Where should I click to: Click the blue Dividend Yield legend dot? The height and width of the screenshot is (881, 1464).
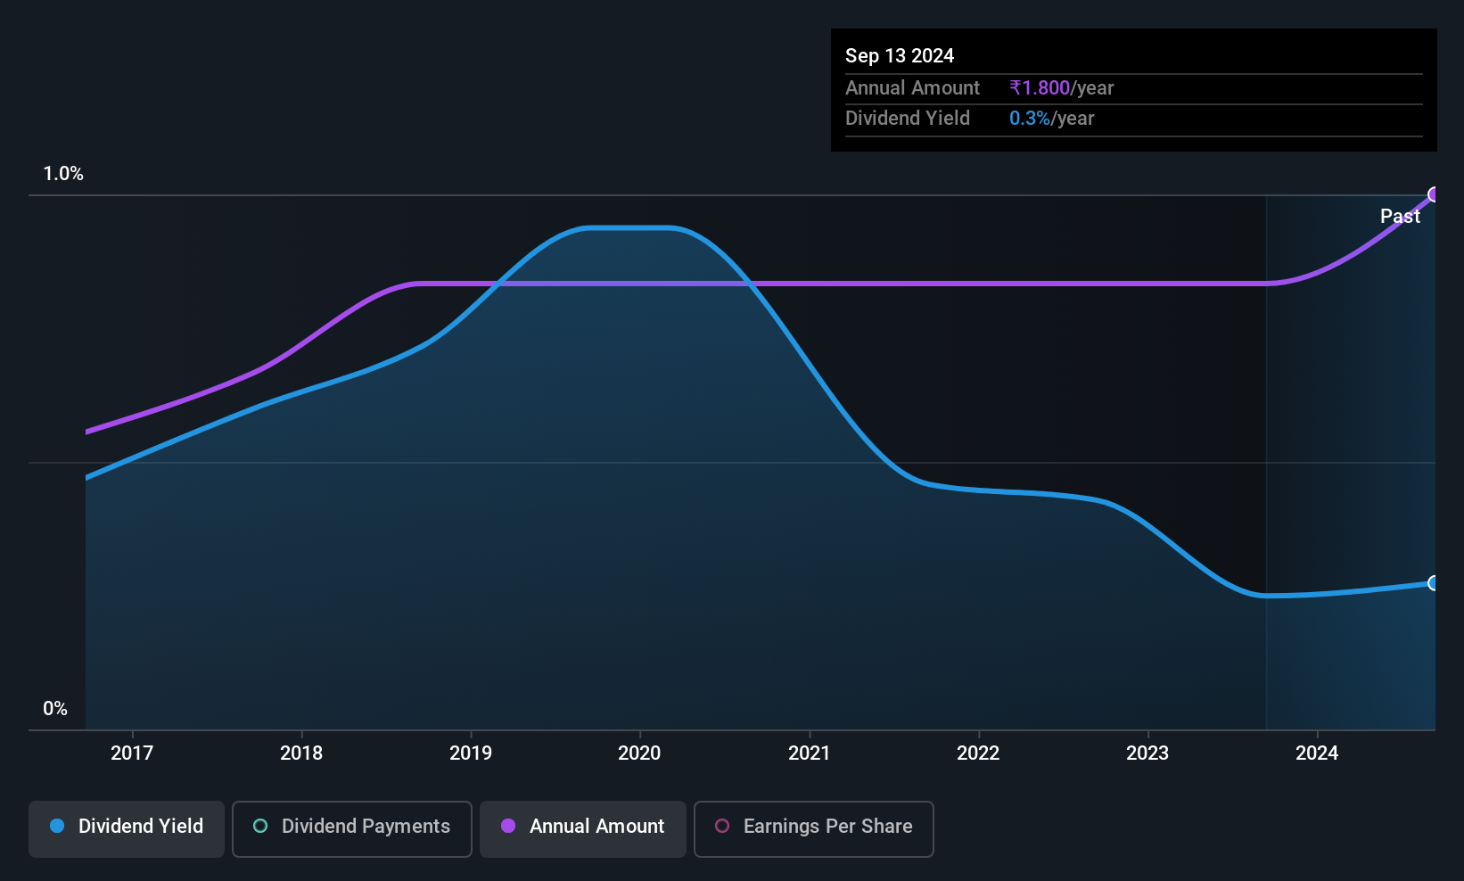(x=57, y=826)
